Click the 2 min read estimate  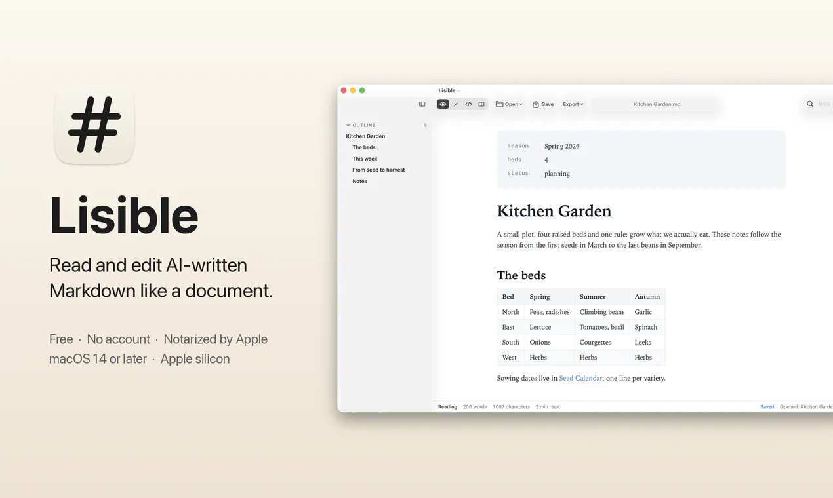pyautogui.click(x=548, y=407)
